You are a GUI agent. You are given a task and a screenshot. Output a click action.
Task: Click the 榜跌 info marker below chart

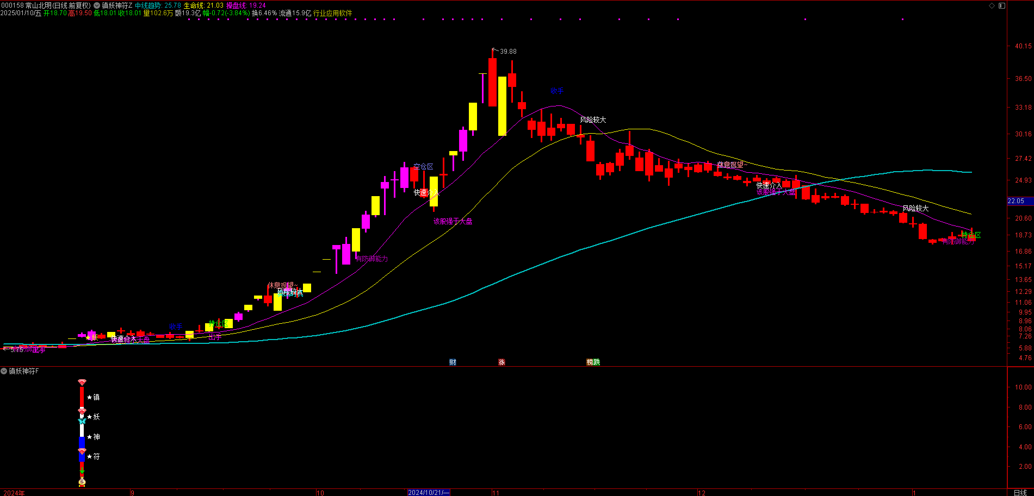[593, 362]
